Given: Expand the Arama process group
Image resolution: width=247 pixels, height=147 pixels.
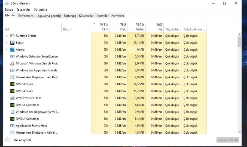Looking at the screenshot, I should (x=6, y=49).
